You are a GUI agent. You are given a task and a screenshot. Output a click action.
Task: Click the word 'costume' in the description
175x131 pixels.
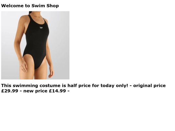tap(50, 86)
